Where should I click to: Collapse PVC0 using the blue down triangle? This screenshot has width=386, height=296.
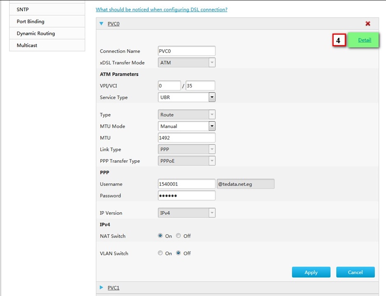click(101, 24)
